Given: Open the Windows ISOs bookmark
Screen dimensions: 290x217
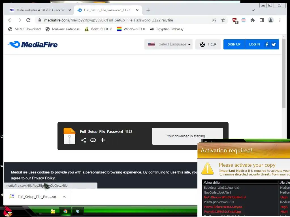Looking at the screenshot, I should [131, 29].
